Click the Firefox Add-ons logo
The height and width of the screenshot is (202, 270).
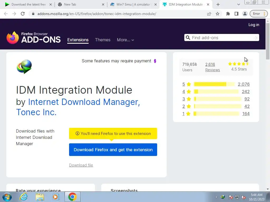(x=33, y=38)
